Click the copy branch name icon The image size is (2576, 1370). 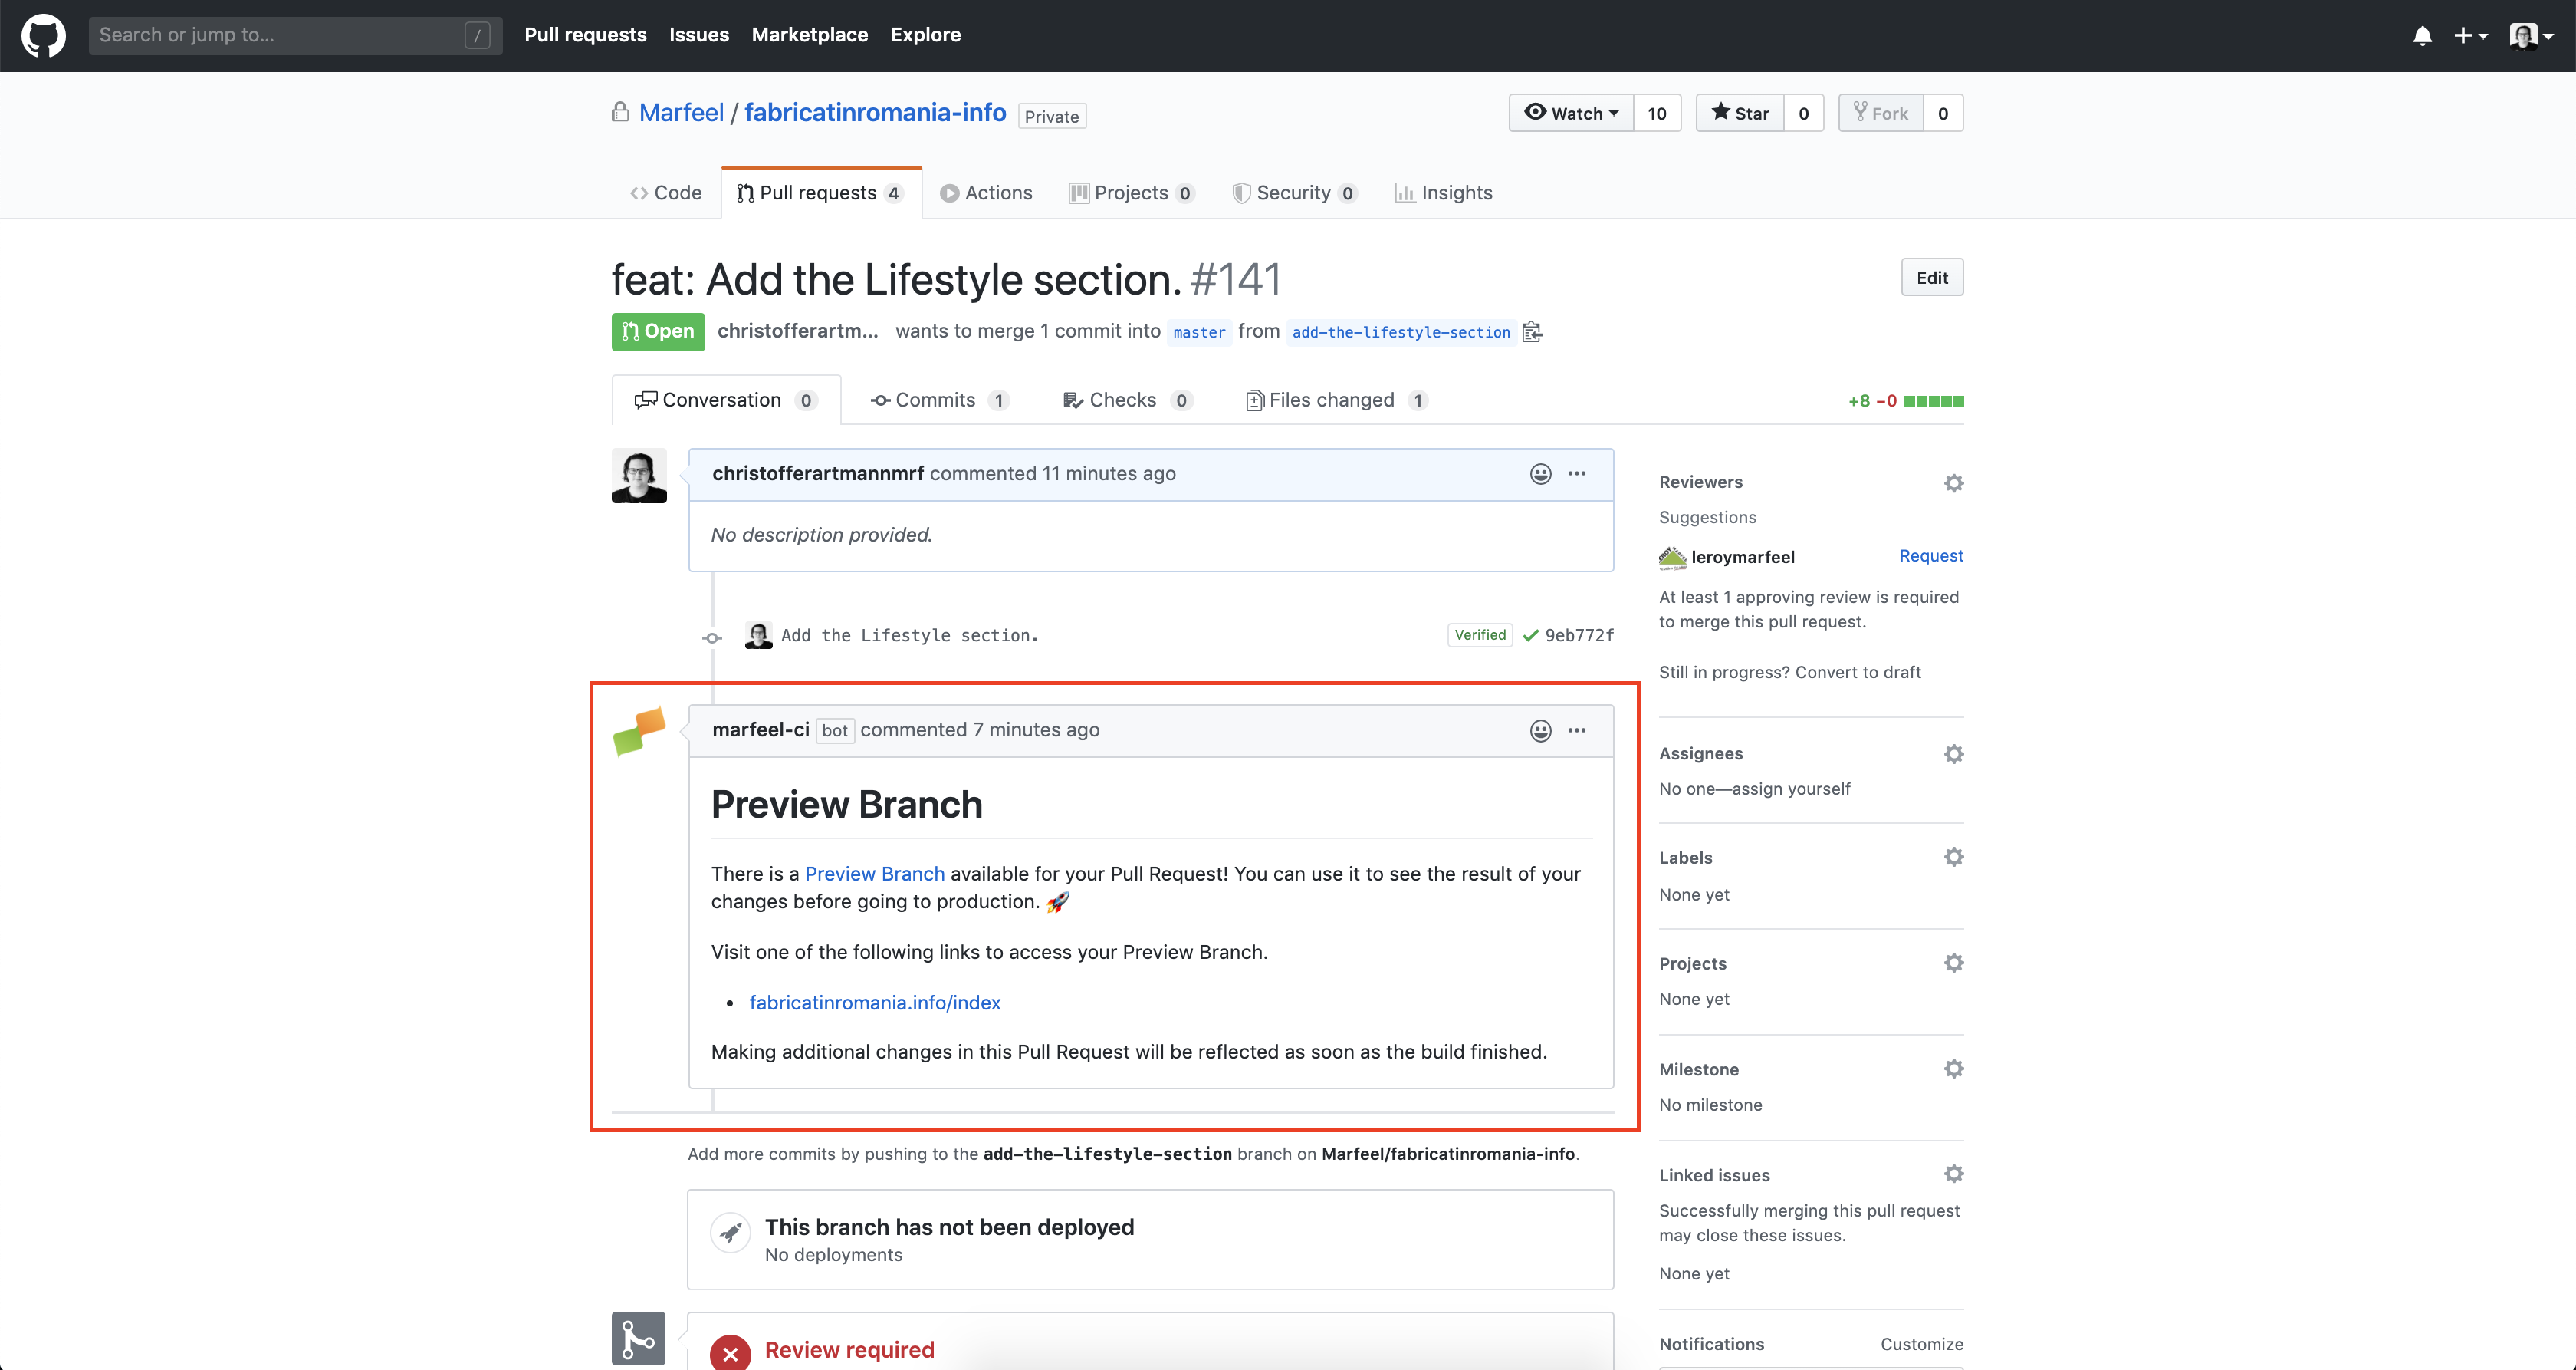(x=1535, y=332)
